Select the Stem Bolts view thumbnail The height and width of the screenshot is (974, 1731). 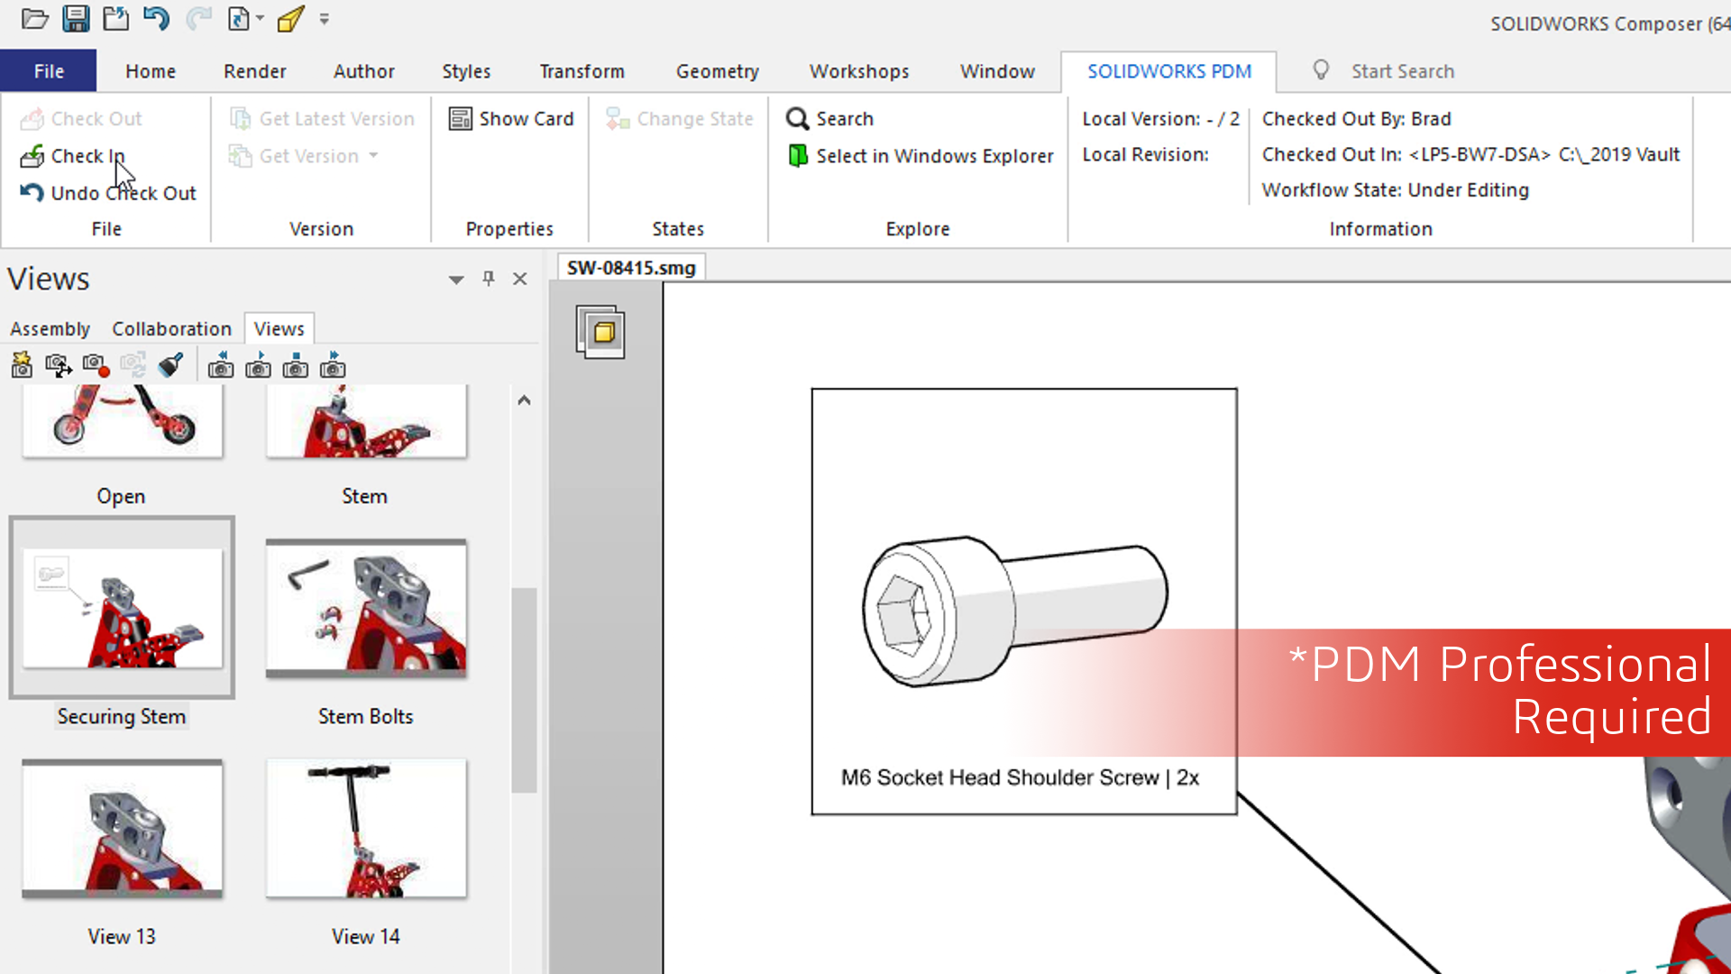pos(366,609)
